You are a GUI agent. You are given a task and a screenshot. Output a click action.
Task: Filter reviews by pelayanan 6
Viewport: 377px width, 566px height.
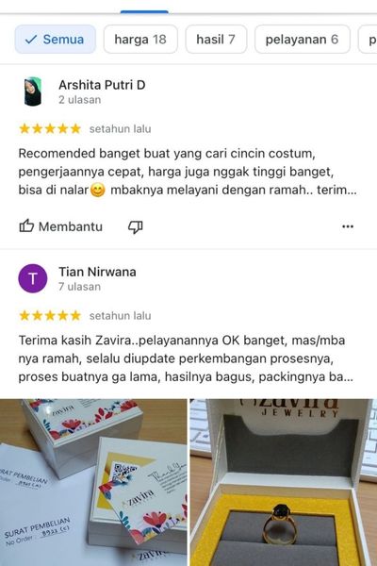(303, 40)
